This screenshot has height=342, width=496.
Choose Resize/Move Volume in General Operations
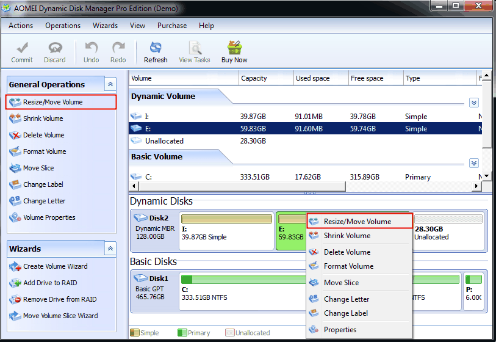(x=61, y=102)
